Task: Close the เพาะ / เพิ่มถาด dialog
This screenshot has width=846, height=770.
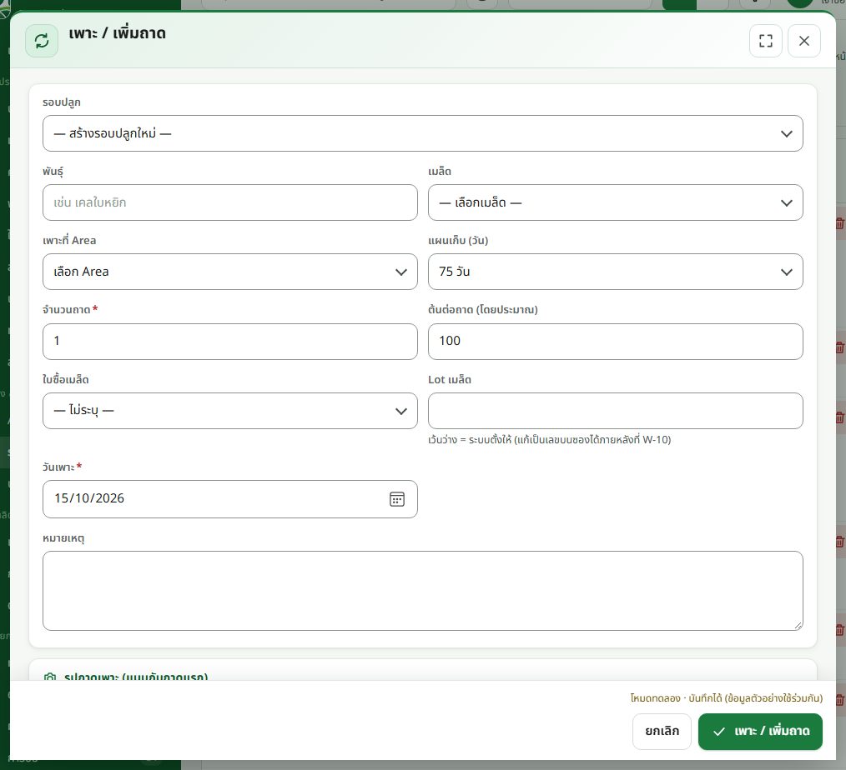Action: (804, 41)
